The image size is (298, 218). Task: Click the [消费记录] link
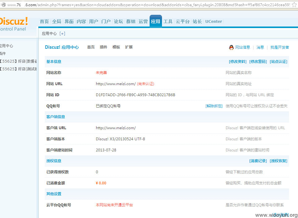(258, 161)
